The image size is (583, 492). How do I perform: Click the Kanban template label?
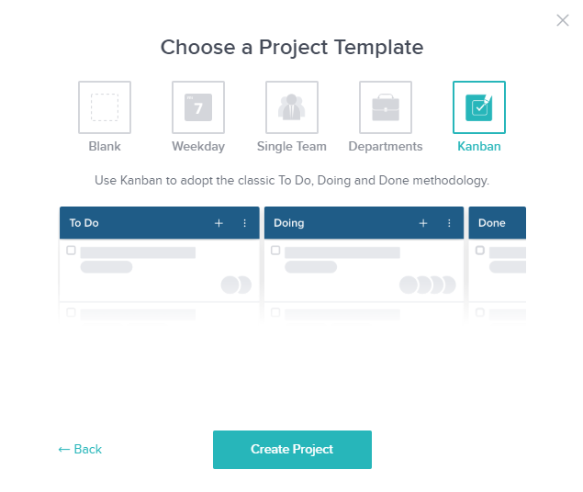479,147
